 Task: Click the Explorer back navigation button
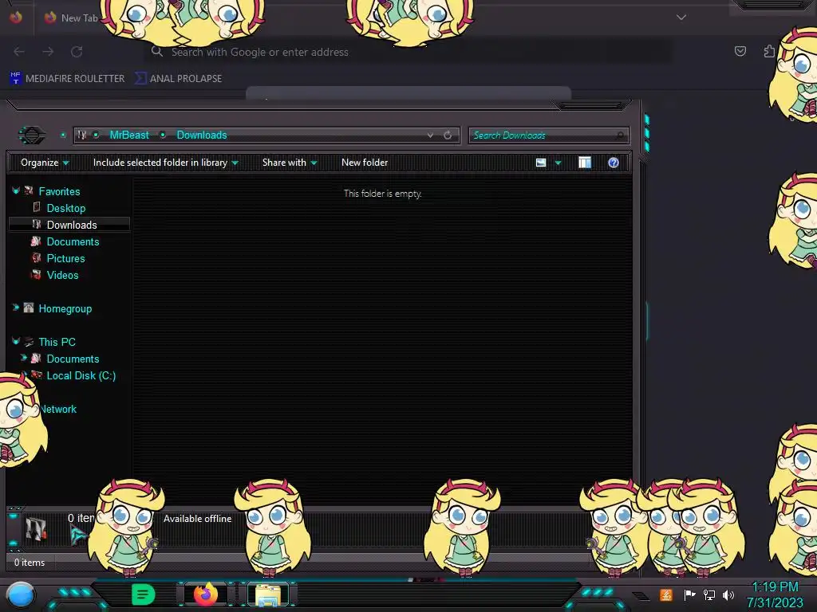pos(32,135)
